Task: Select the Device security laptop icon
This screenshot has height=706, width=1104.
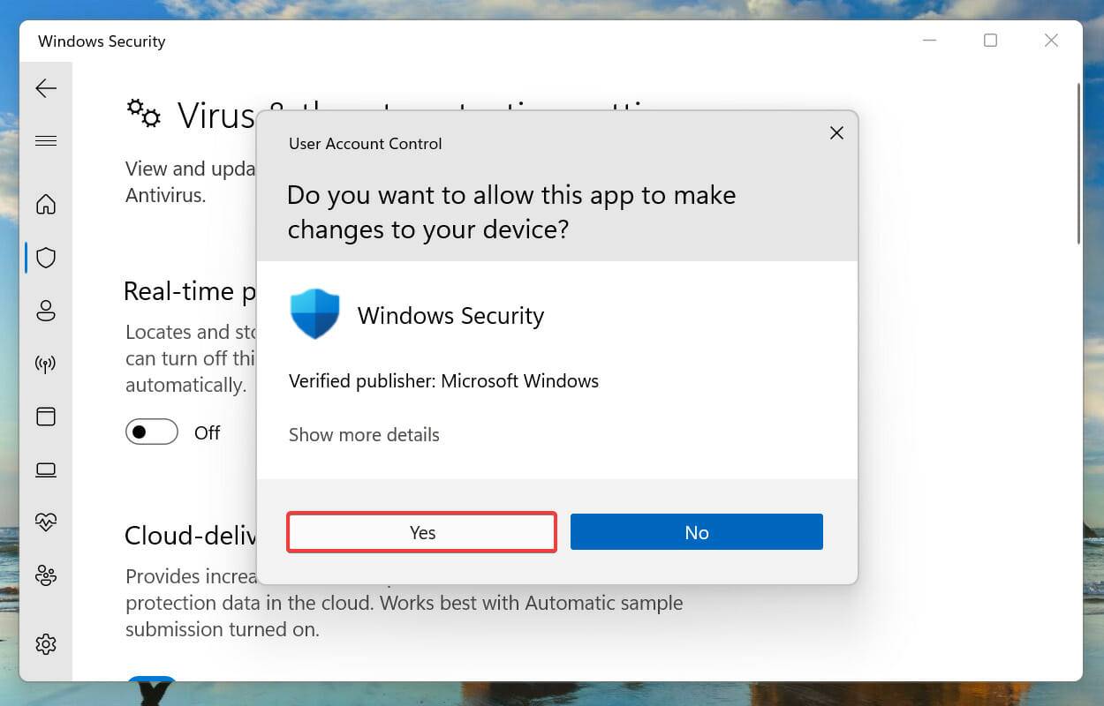Action: [46, 469]
